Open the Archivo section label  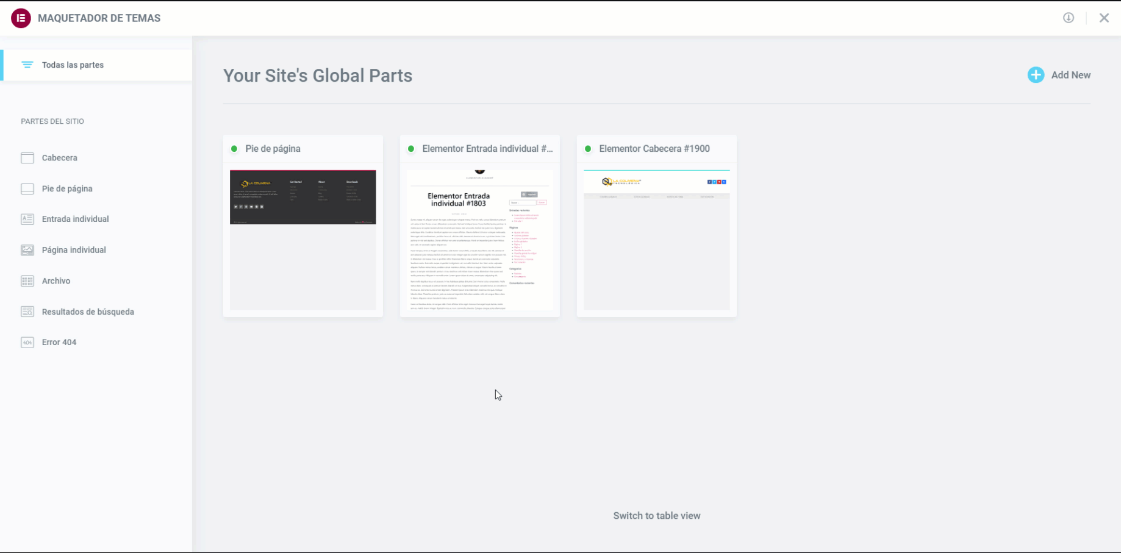pos(56,281)
